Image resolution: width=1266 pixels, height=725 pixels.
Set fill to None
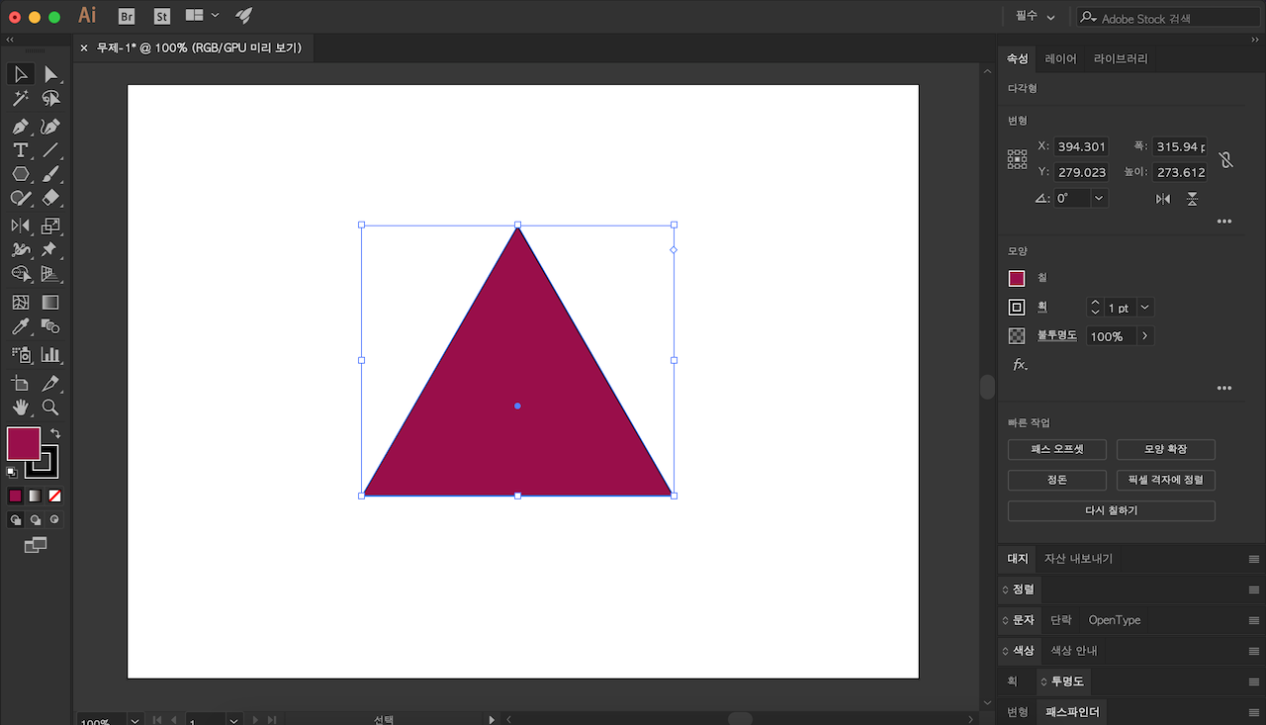click(x=55, y=496)
